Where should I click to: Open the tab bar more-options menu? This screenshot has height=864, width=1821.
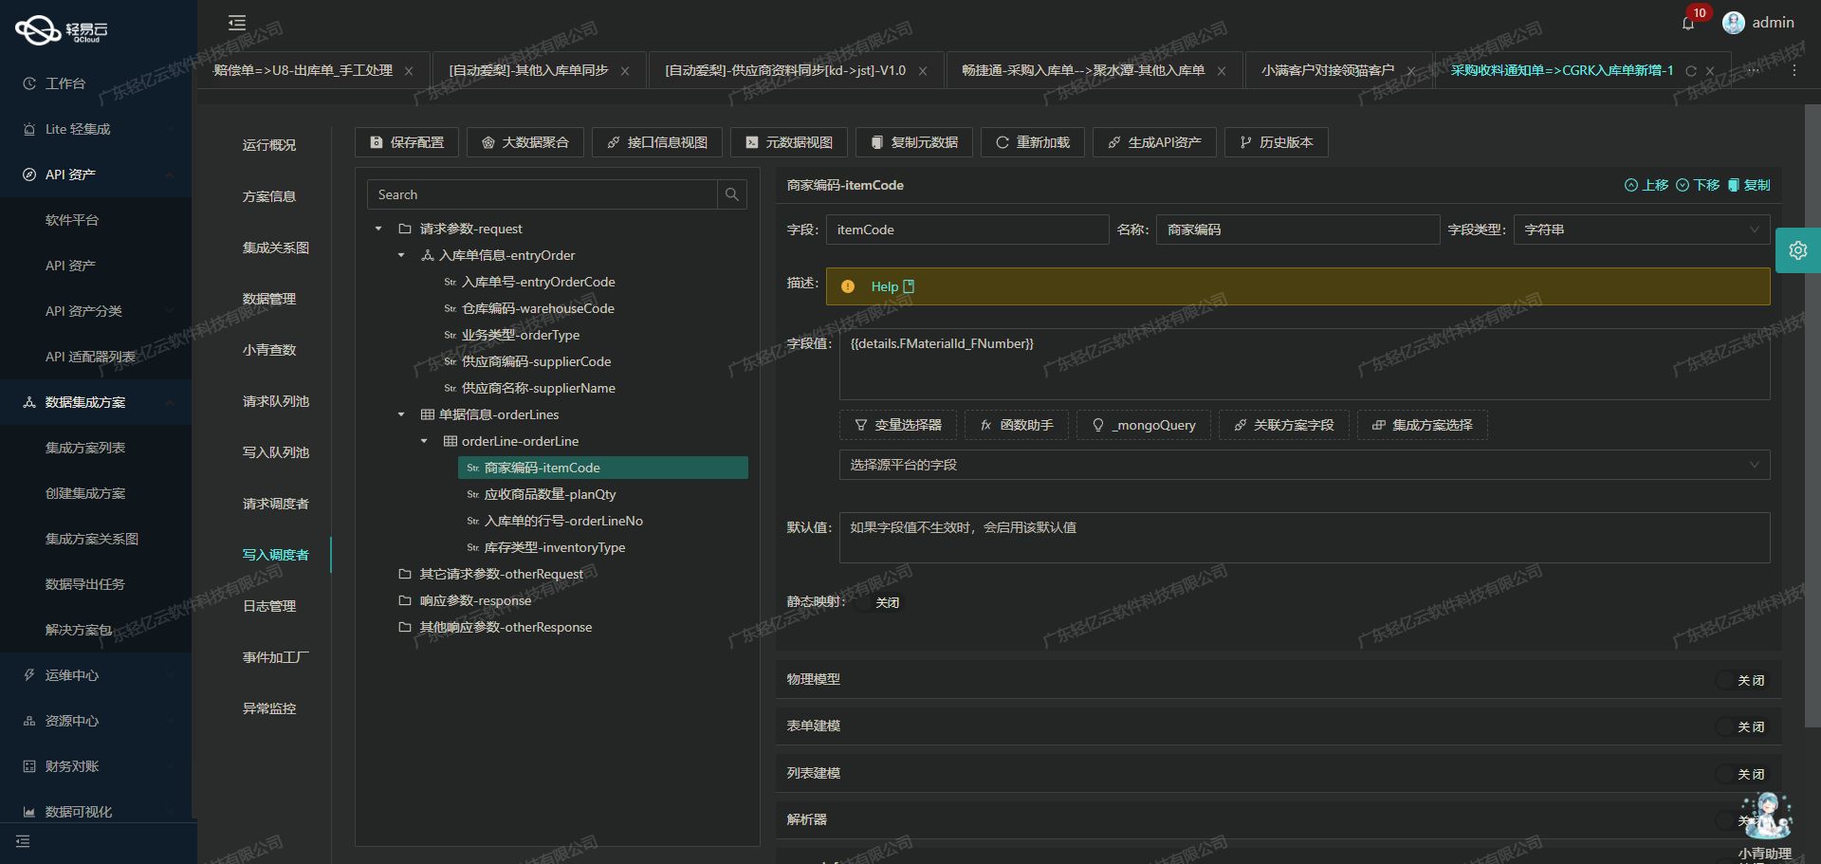(1794, 71)
